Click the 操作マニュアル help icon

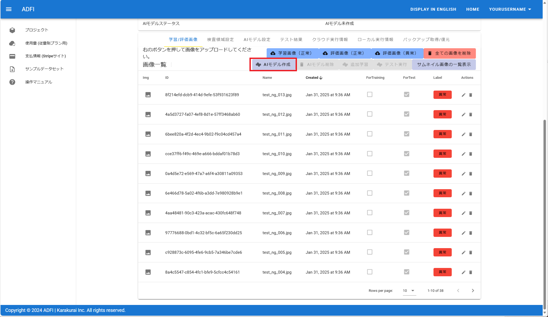click(x=12, y=82)
